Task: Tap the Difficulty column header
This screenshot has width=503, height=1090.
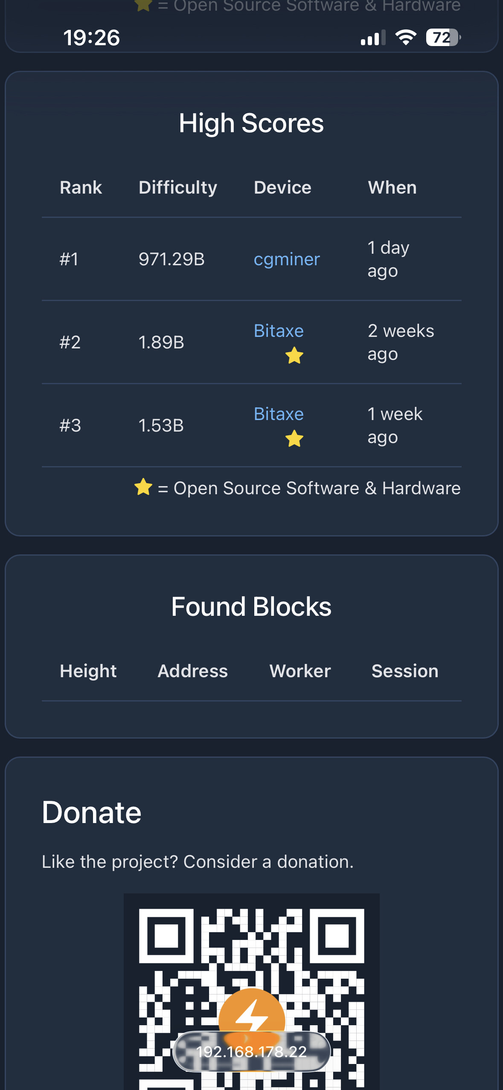Action: point(178,188)
